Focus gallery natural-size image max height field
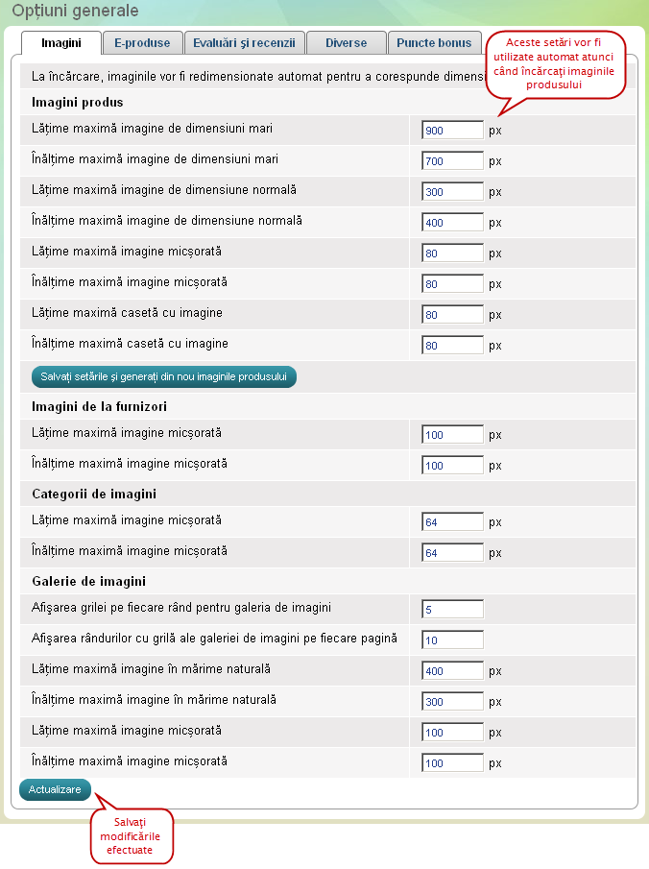The height and width of the screenshot is (869, 649). pyautogui.click(x=452, y=702)
